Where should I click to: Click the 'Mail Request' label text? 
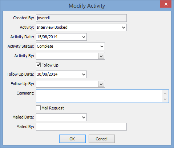[x=53, y=108]
